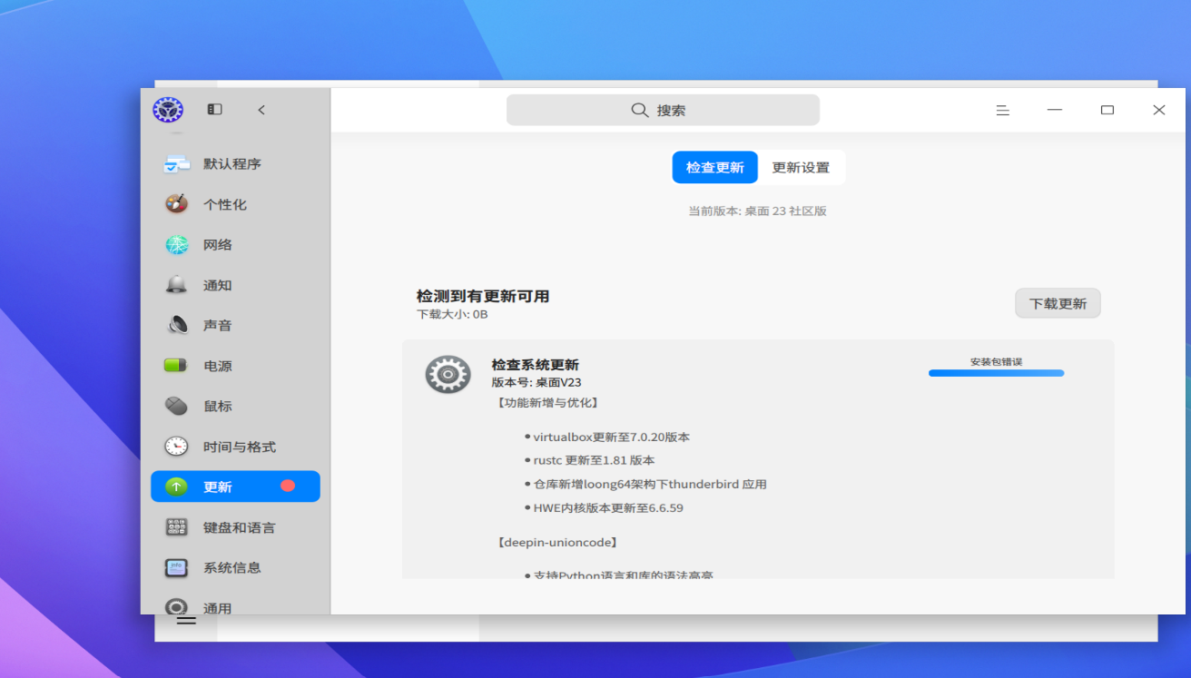The height and width of the screenshot is (678, 1191).
Task: Click the 下载更新 button
Action: [x=1058, y=303]
